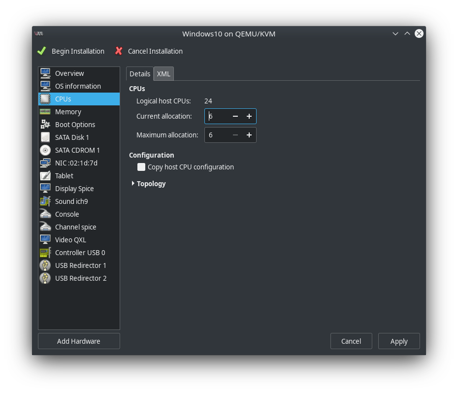Image resolution: width=458 pixels, height=393 pixels.
Task: Select the Display Spice row label
Action: point(74,189)
